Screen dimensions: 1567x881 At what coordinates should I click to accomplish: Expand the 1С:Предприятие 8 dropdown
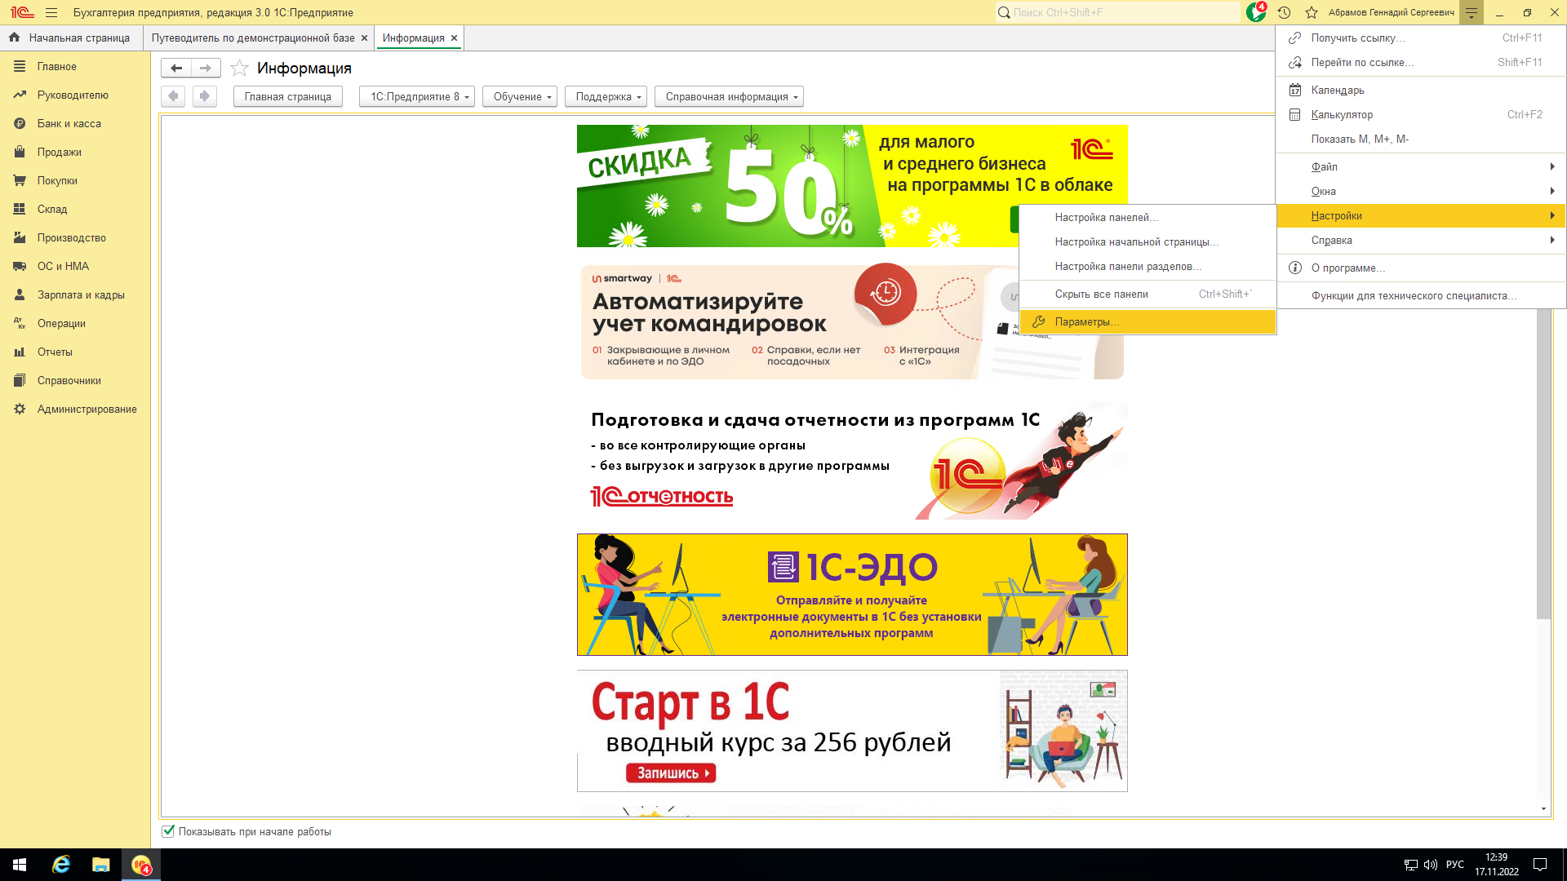click(417, 96)
